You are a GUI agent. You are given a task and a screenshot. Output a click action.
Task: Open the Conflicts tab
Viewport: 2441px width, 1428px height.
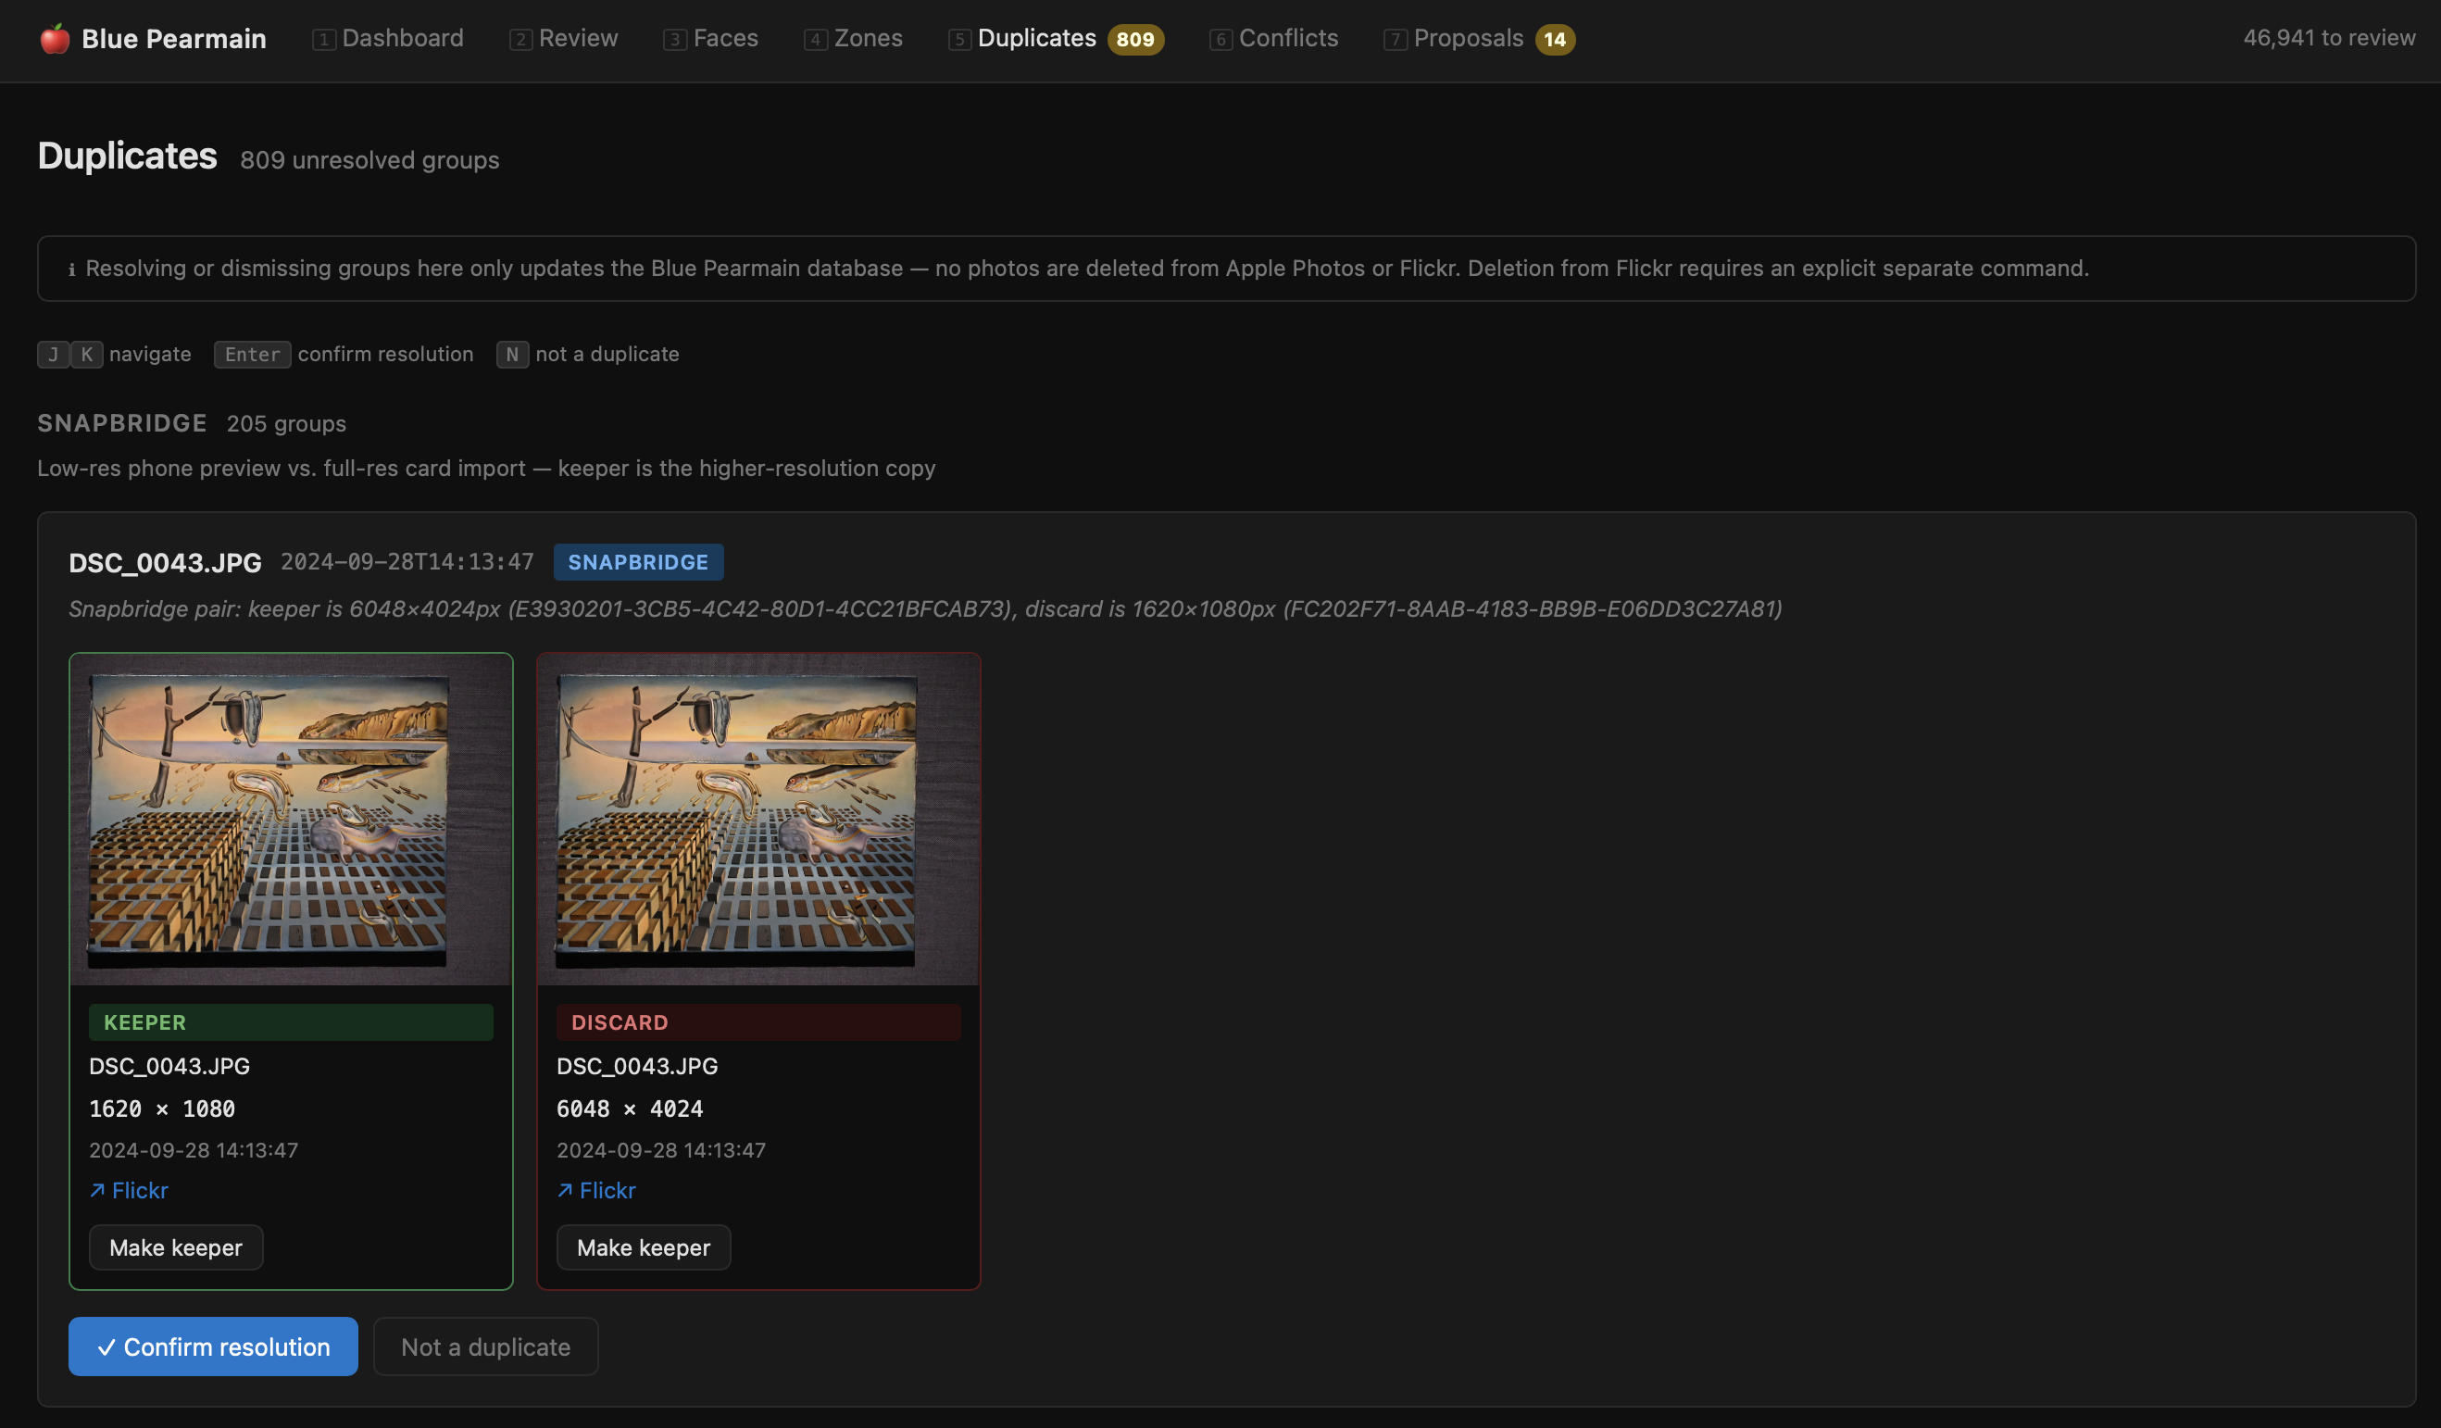pyautogui.click(x=1274, y=39)
